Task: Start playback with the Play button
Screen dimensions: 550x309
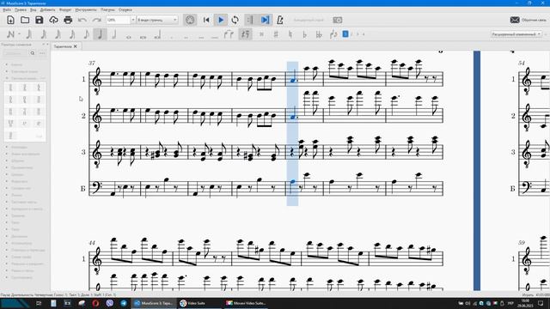Action: 221,20
